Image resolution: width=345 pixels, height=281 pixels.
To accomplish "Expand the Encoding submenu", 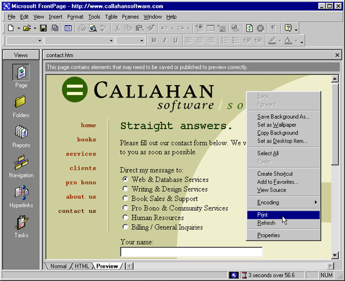I will [284, 203].
